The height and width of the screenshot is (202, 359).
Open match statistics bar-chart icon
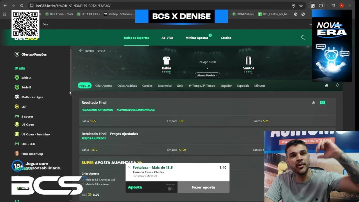pyautogui.click(x=326, y=85)
